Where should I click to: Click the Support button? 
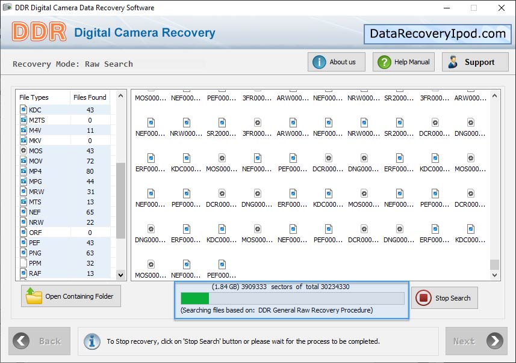tap(475, 62)
